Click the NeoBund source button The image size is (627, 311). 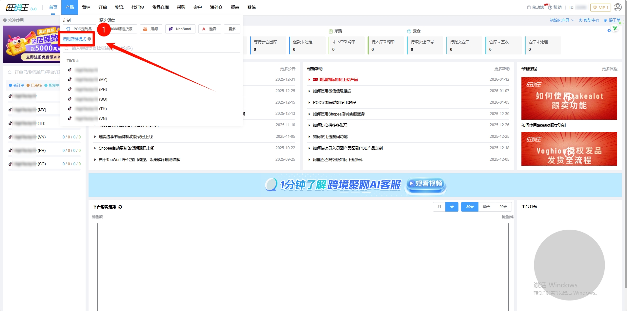point(180,29)
